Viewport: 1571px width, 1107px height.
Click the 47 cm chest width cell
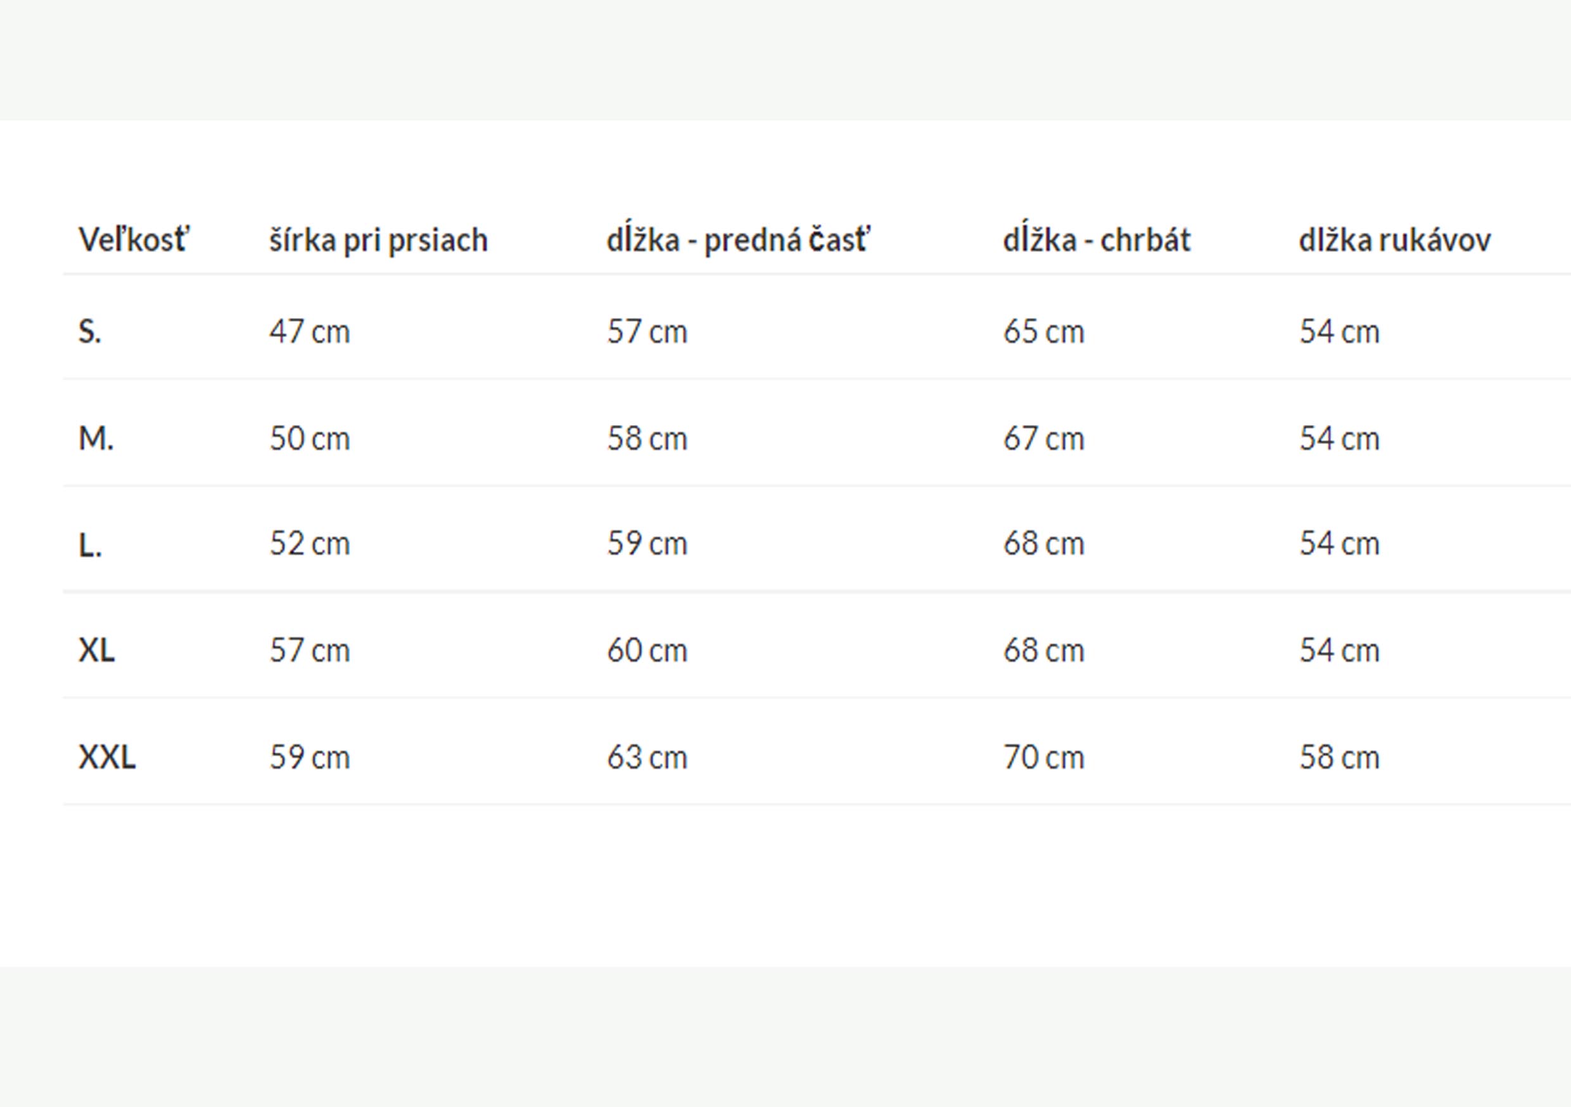[309, 332]
